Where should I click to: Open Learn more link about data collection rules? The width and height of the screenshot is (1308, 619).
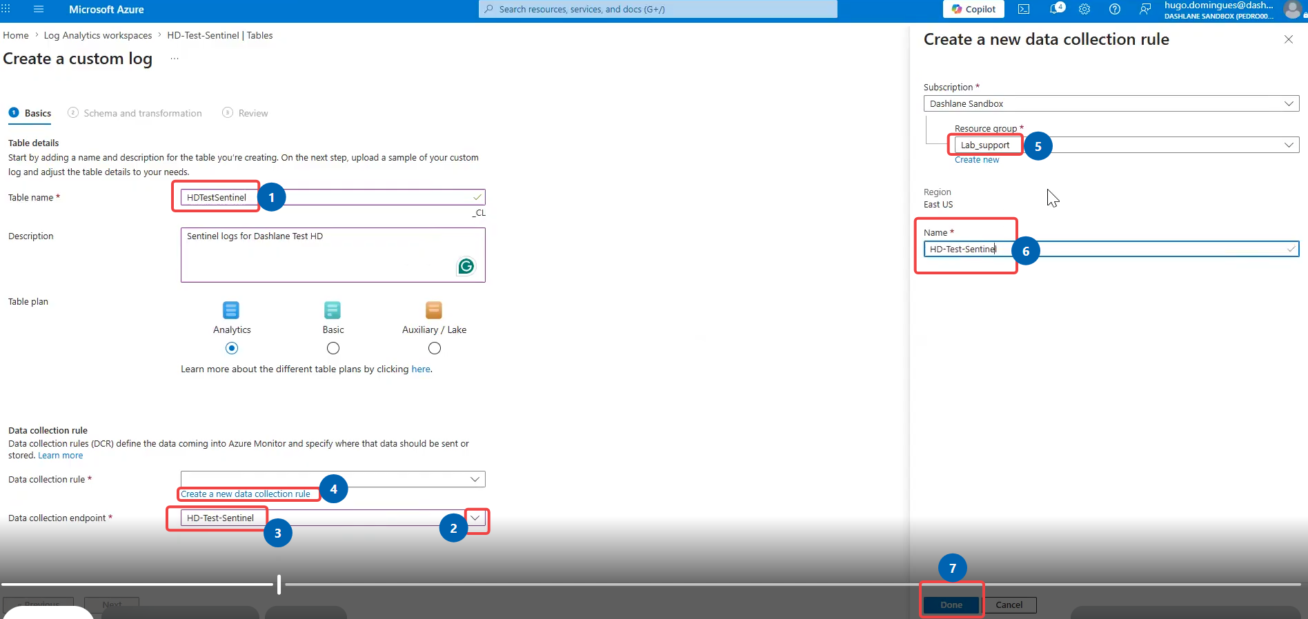click(61, 456)
